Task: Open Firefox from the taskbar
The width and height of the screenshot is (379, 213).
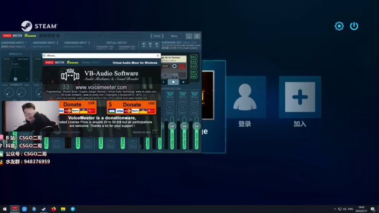Action: [x=54, y=209]
